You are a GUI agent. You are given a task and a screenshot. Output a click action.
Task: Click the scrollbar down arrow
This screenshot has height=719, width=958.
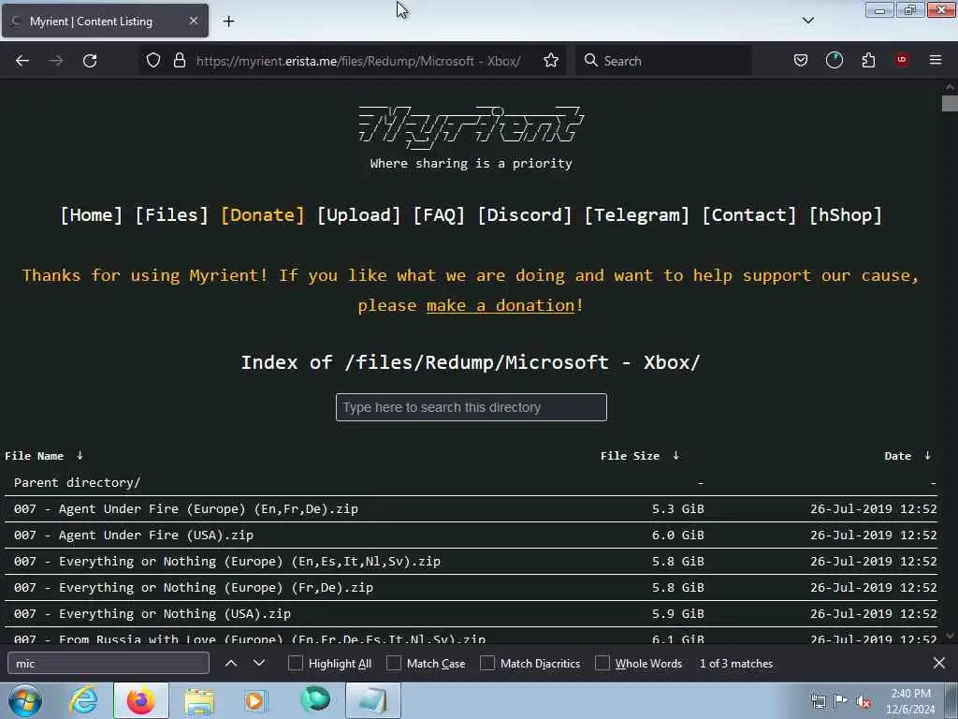coord(949,636)
